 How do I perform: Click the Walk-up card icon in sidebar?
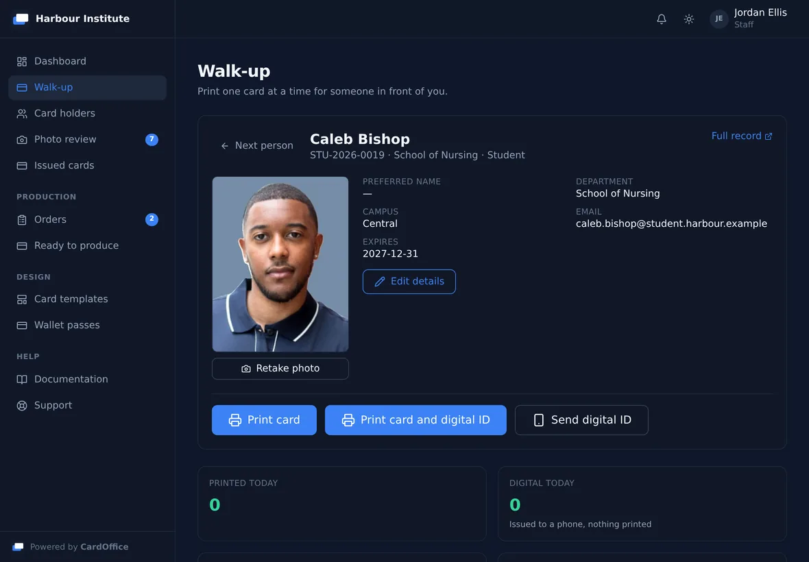(x=22, y=88)
